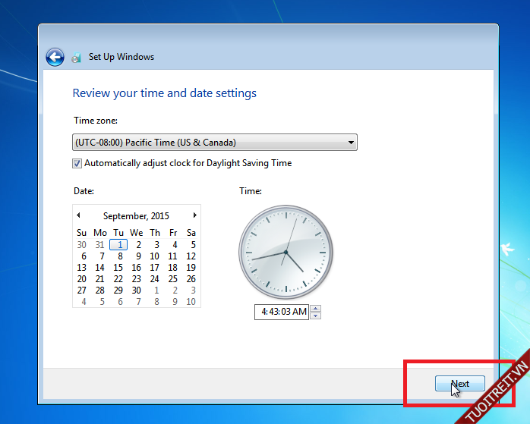
Task: Click the dropdown arrow for time zone
Action: [x=350, y=143]
